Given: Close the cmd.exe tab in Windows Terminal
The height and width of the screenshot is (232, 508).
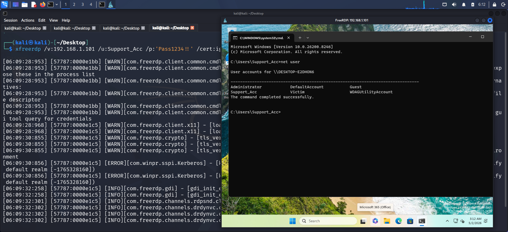Looking at the screenshot, I should (289, 38).
